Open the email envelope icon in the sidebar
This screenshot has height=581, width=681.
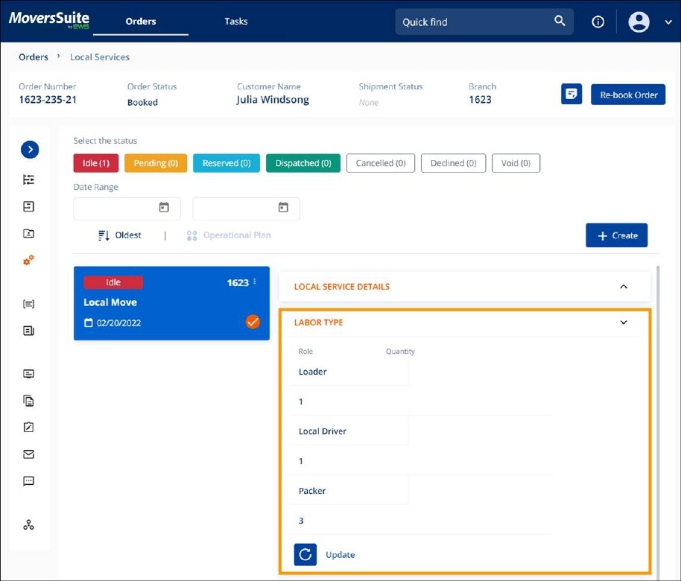pyautogui.click(x=28, y=454)
